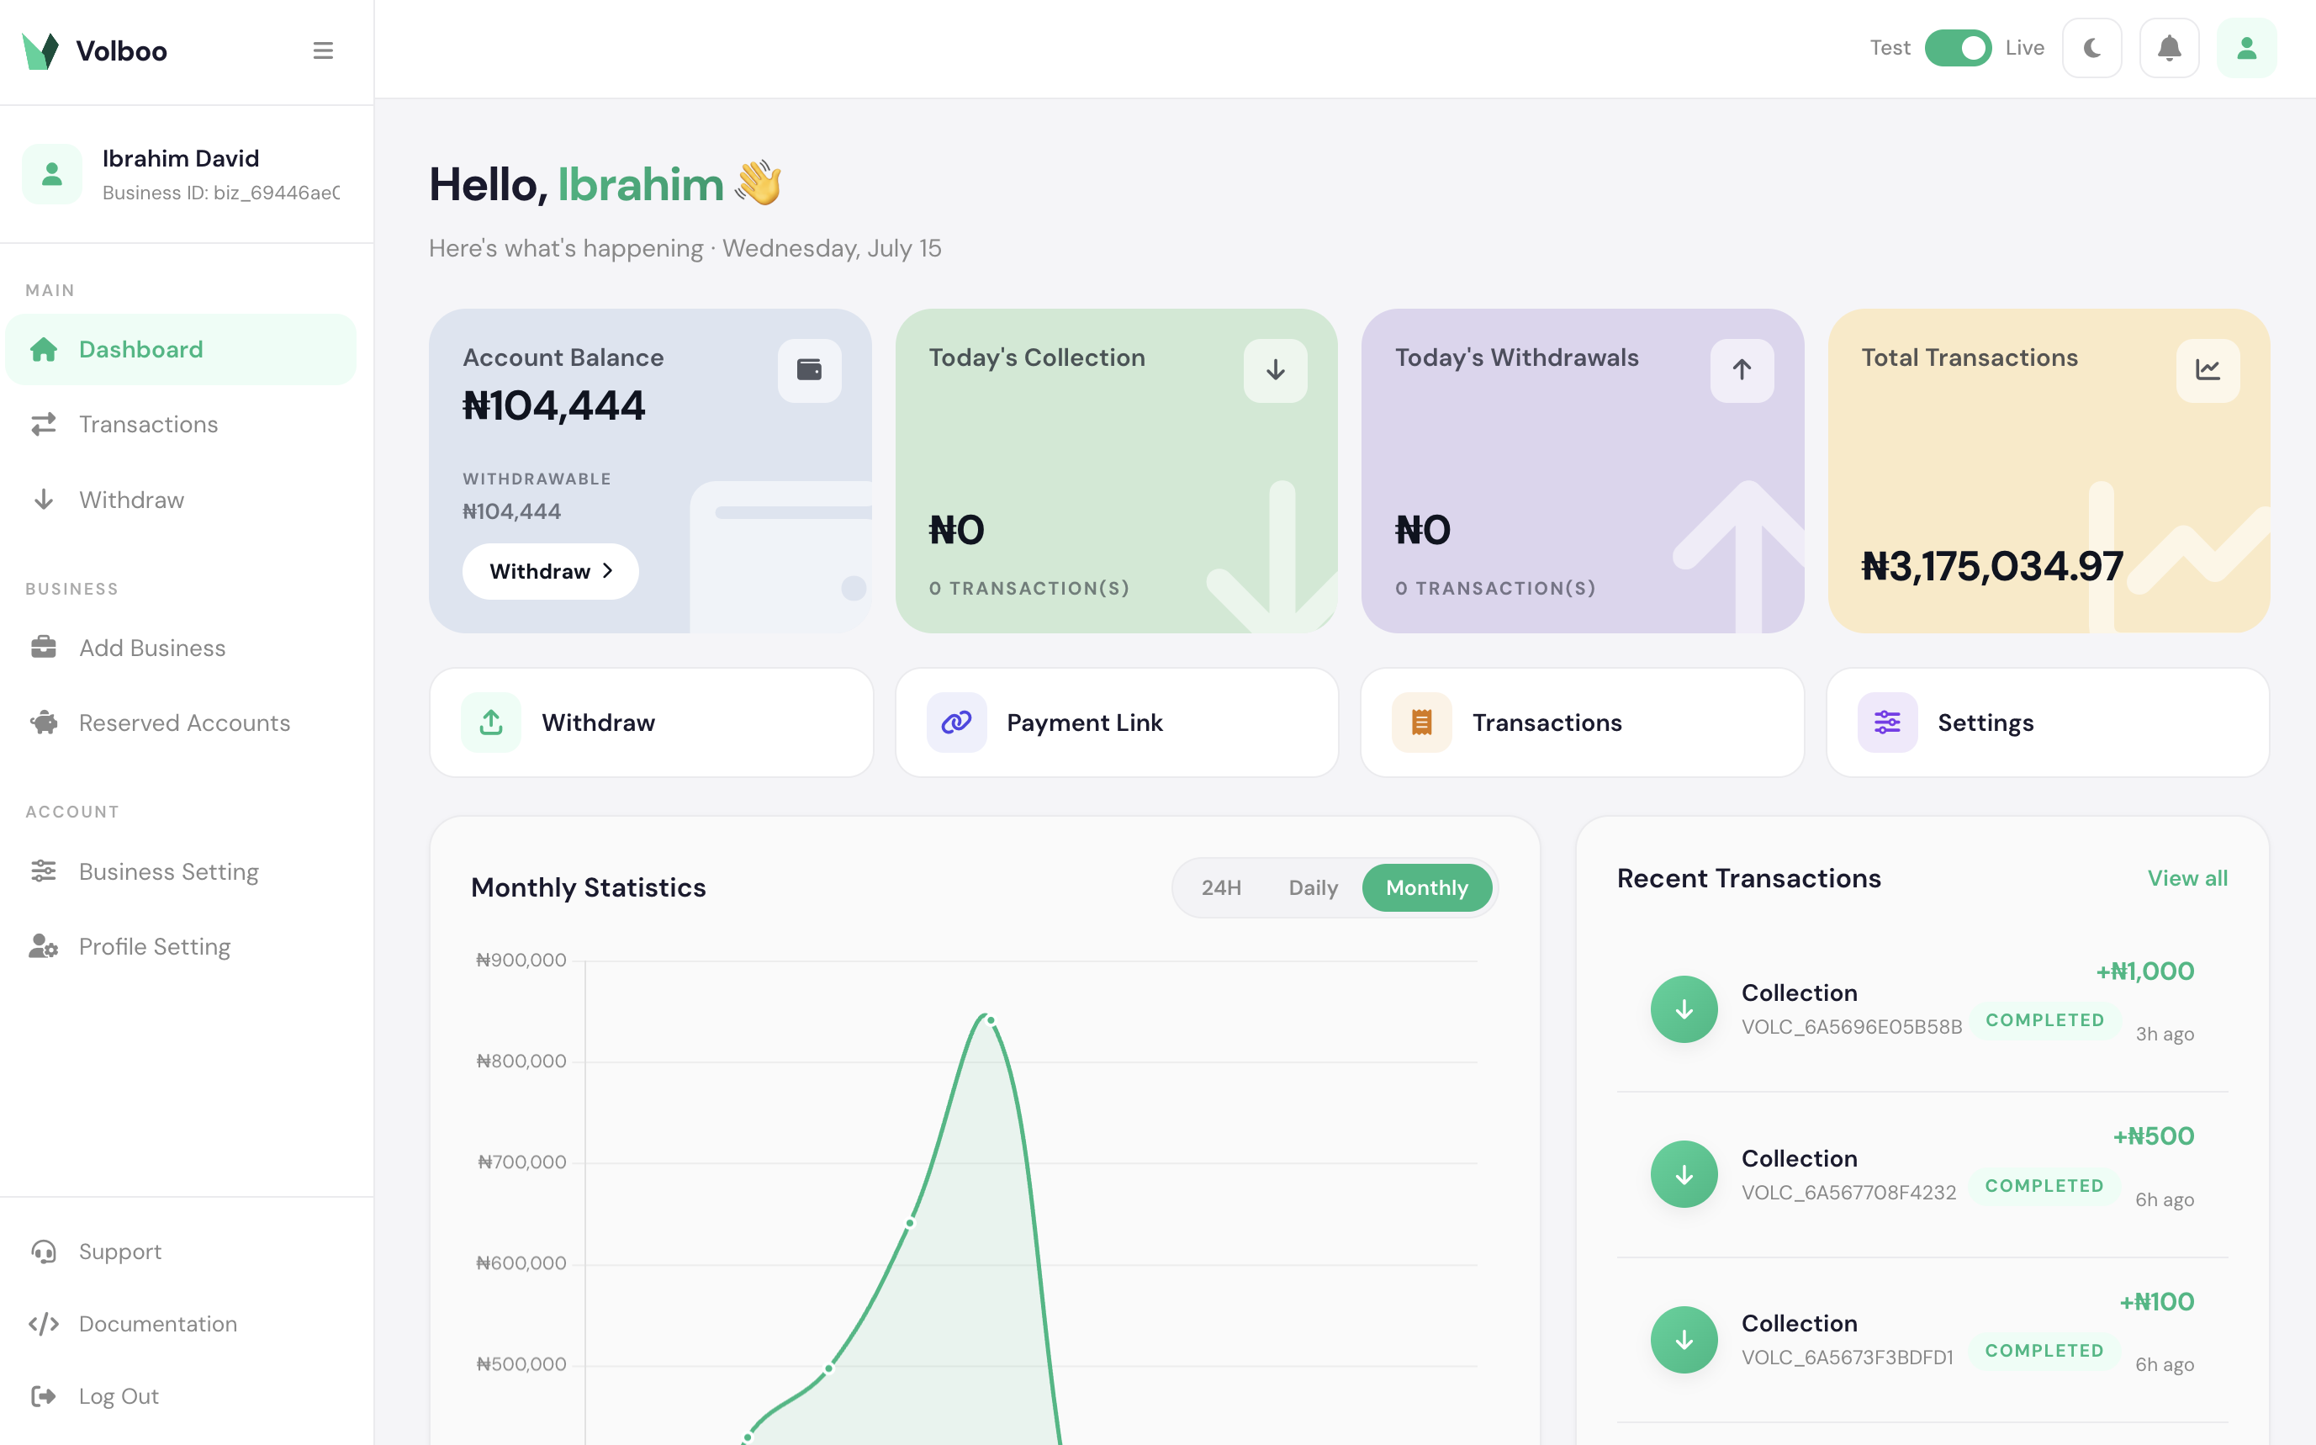Collapse the sidebar with the hamburger icon
Viewport: 2316px width, 1445px height.
coord(323,50)
